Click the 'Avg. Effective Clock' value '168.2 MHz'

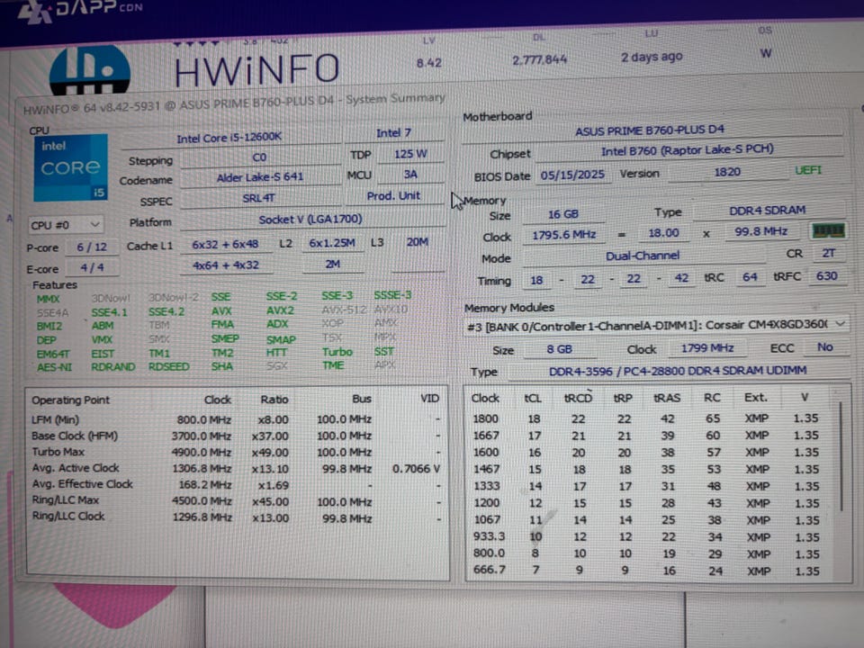pyautogui.click(x=205, y=485)
